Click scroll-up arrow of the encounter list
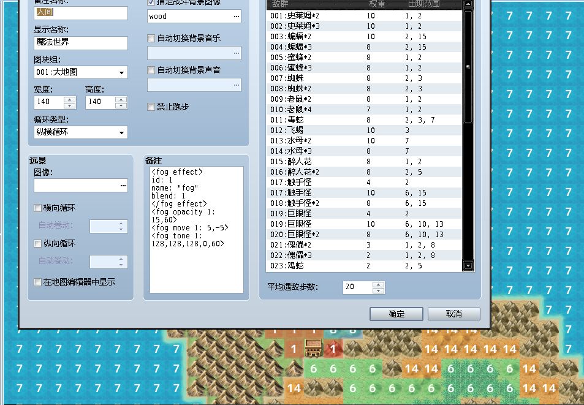This screenshot has height=405, width=584. (x=468, y=4)
